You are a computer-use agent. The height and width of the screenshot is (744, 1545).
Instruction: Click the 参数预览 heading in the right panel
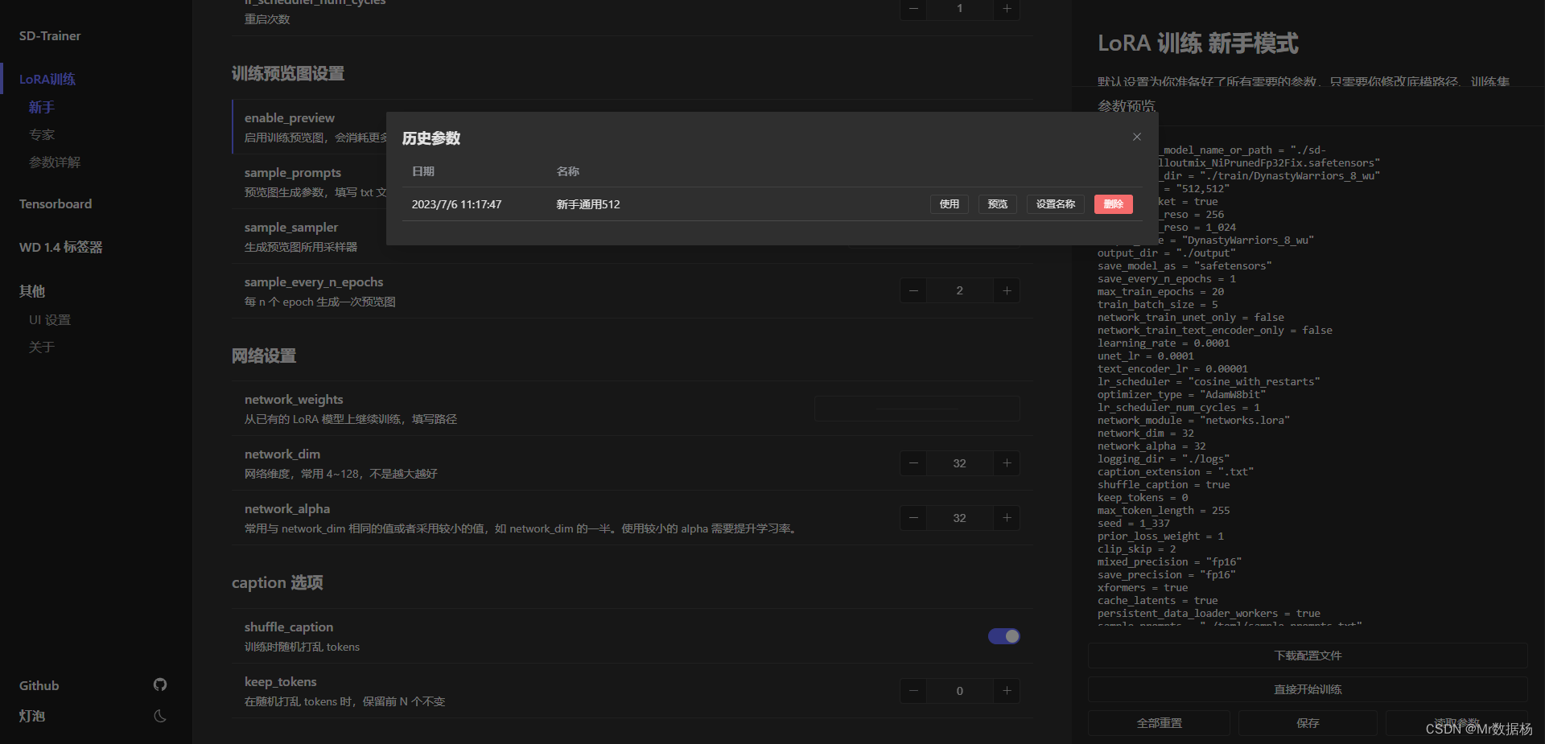(x=1127, y=105)
